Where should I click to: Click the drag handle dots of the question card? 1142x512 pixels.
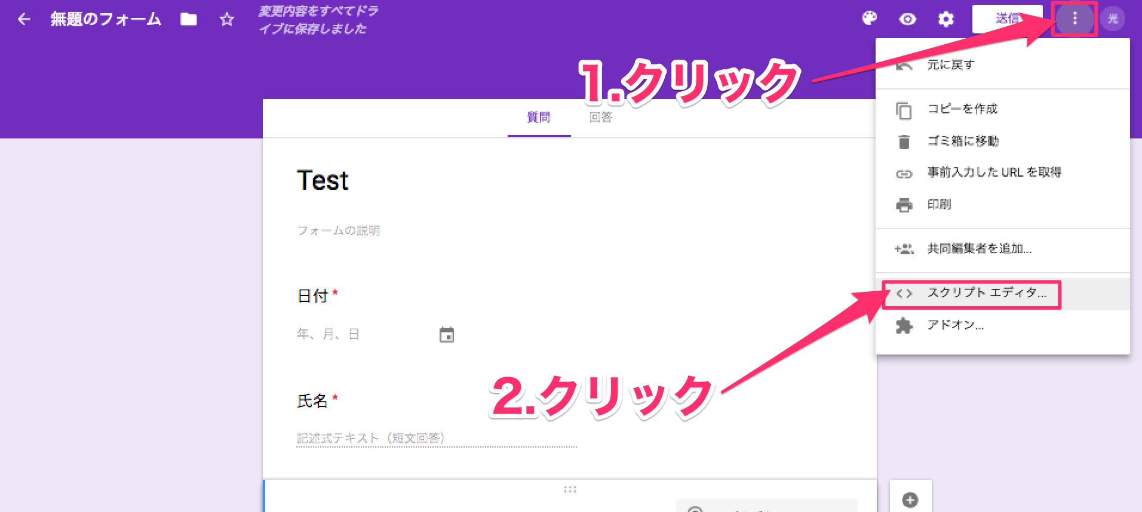coord(570,489)
